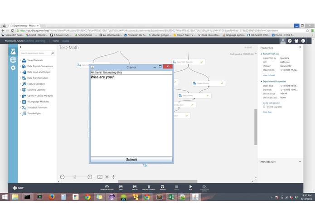This screenshot has width=315, height=224.
Task: Open the user account avatar icon
Action: [283, 41]
